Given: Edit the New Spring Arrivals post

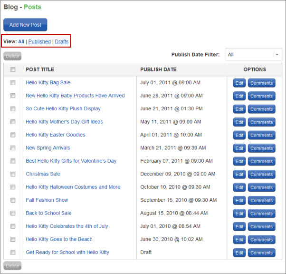Looking at the screenshot, I should (239, 148).
